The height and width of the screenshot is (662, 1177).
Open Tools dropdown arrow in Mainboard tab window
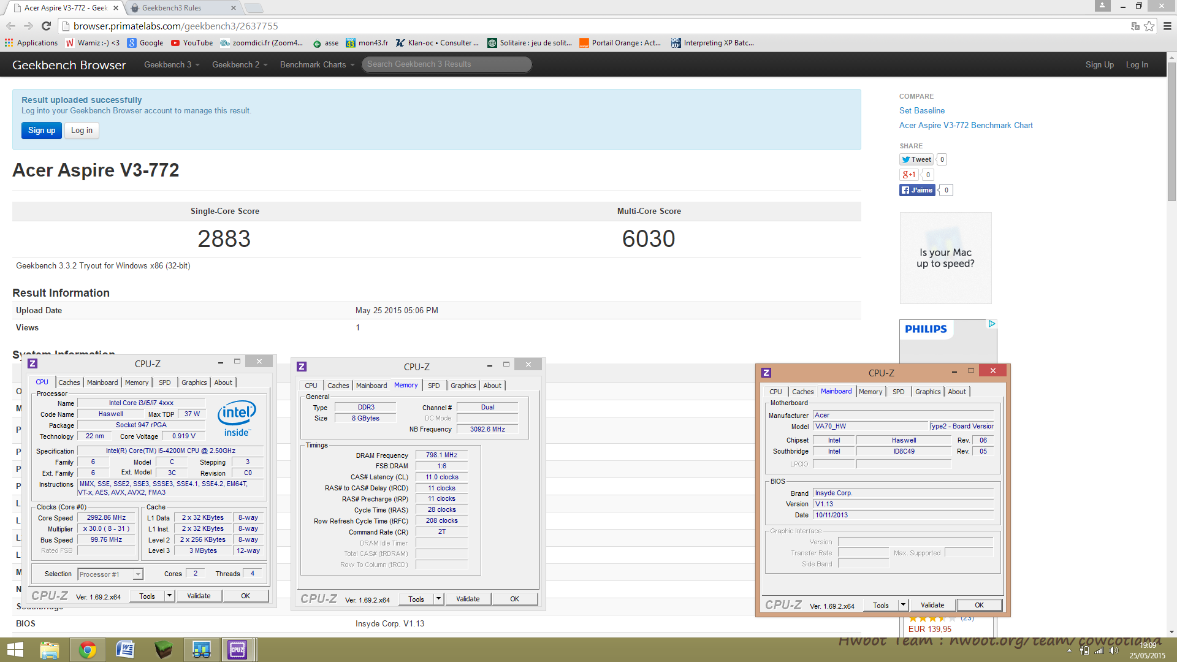click(903, 605)
